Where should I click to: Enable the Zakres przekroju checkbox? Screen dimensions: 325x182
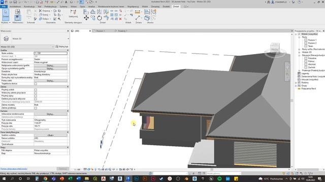tap(36, 108)
